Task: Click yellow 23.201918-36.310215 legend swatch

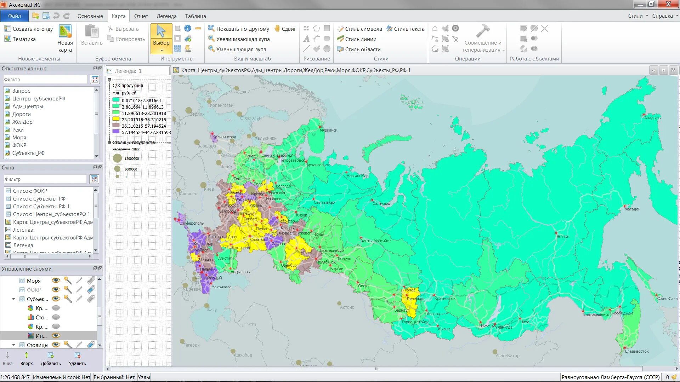Action: click(x=116, y=119)
